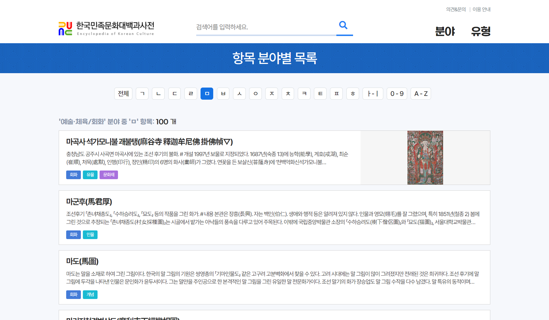
Task: Click the 항목 분야별 목록 page heading
Action: (274, 58)
